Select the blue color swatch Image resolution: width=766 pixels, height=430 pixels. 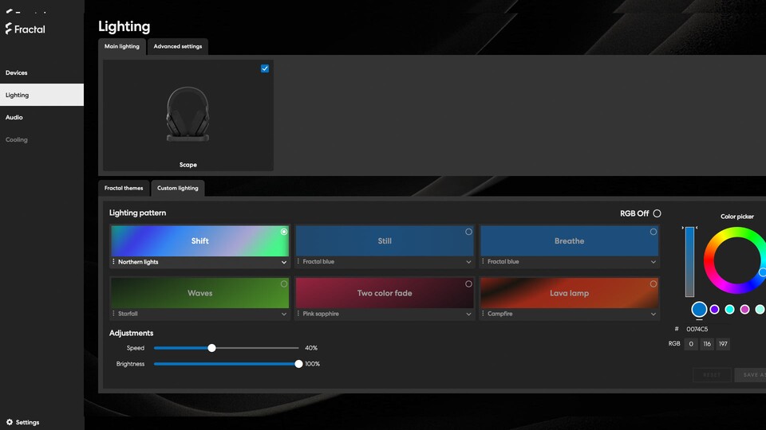point(699,309)
